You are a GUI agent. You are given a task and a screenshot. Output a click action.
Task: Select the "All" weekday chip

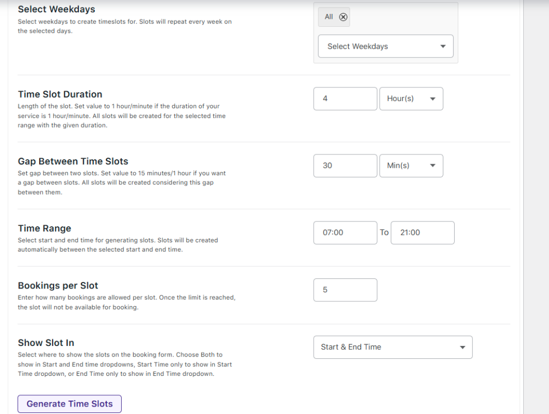[x=329, y=17]
